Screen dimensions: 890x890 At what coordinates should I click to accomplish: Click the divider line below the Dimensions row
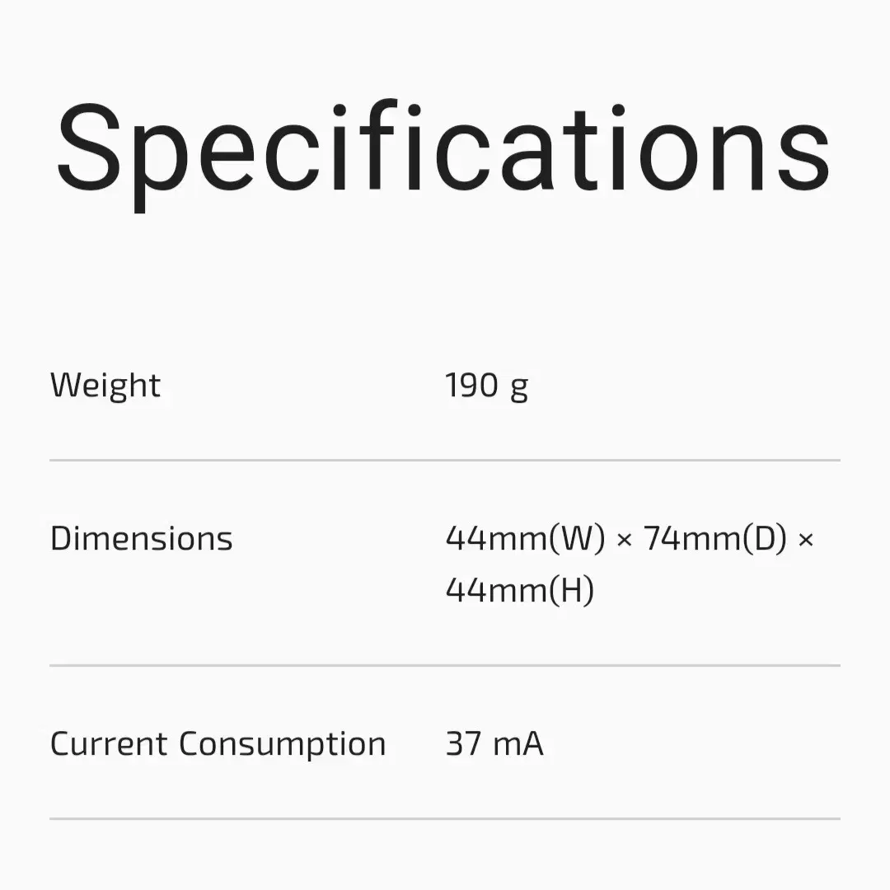pyautogui.click(x=445, y=665)
